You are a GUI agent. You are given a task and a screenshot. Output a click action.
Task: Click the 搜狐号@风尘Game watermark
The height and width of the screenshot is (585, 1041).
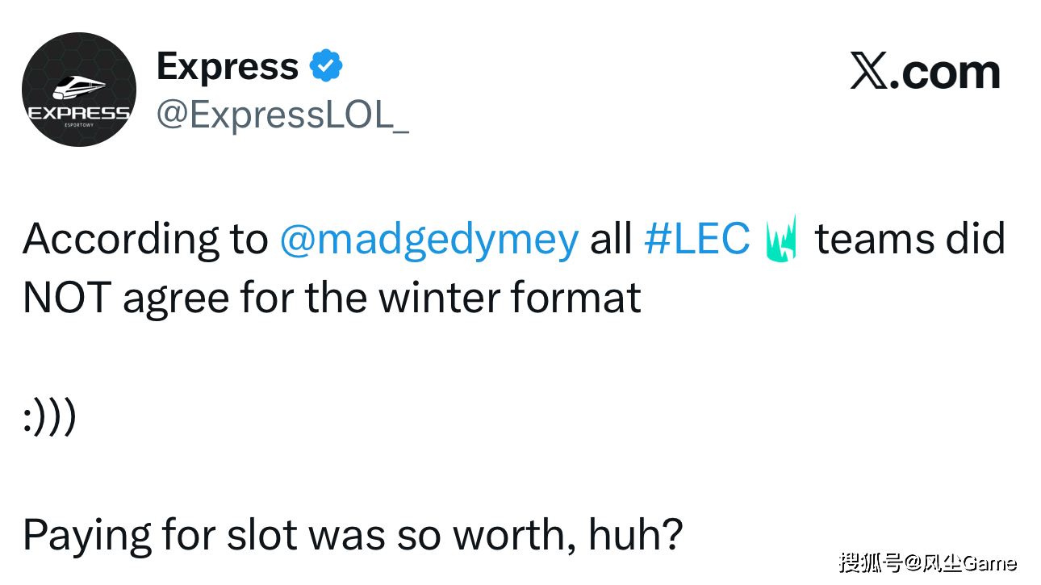click(927, 562)
